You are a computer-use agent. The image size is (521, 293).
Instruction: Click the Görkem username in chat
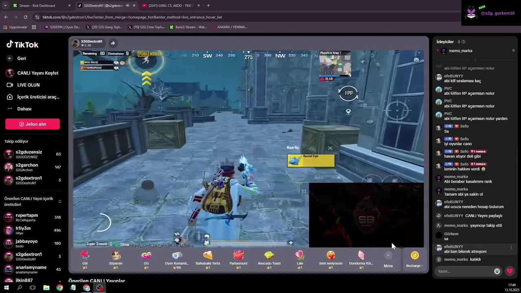(x=451, y=234)
